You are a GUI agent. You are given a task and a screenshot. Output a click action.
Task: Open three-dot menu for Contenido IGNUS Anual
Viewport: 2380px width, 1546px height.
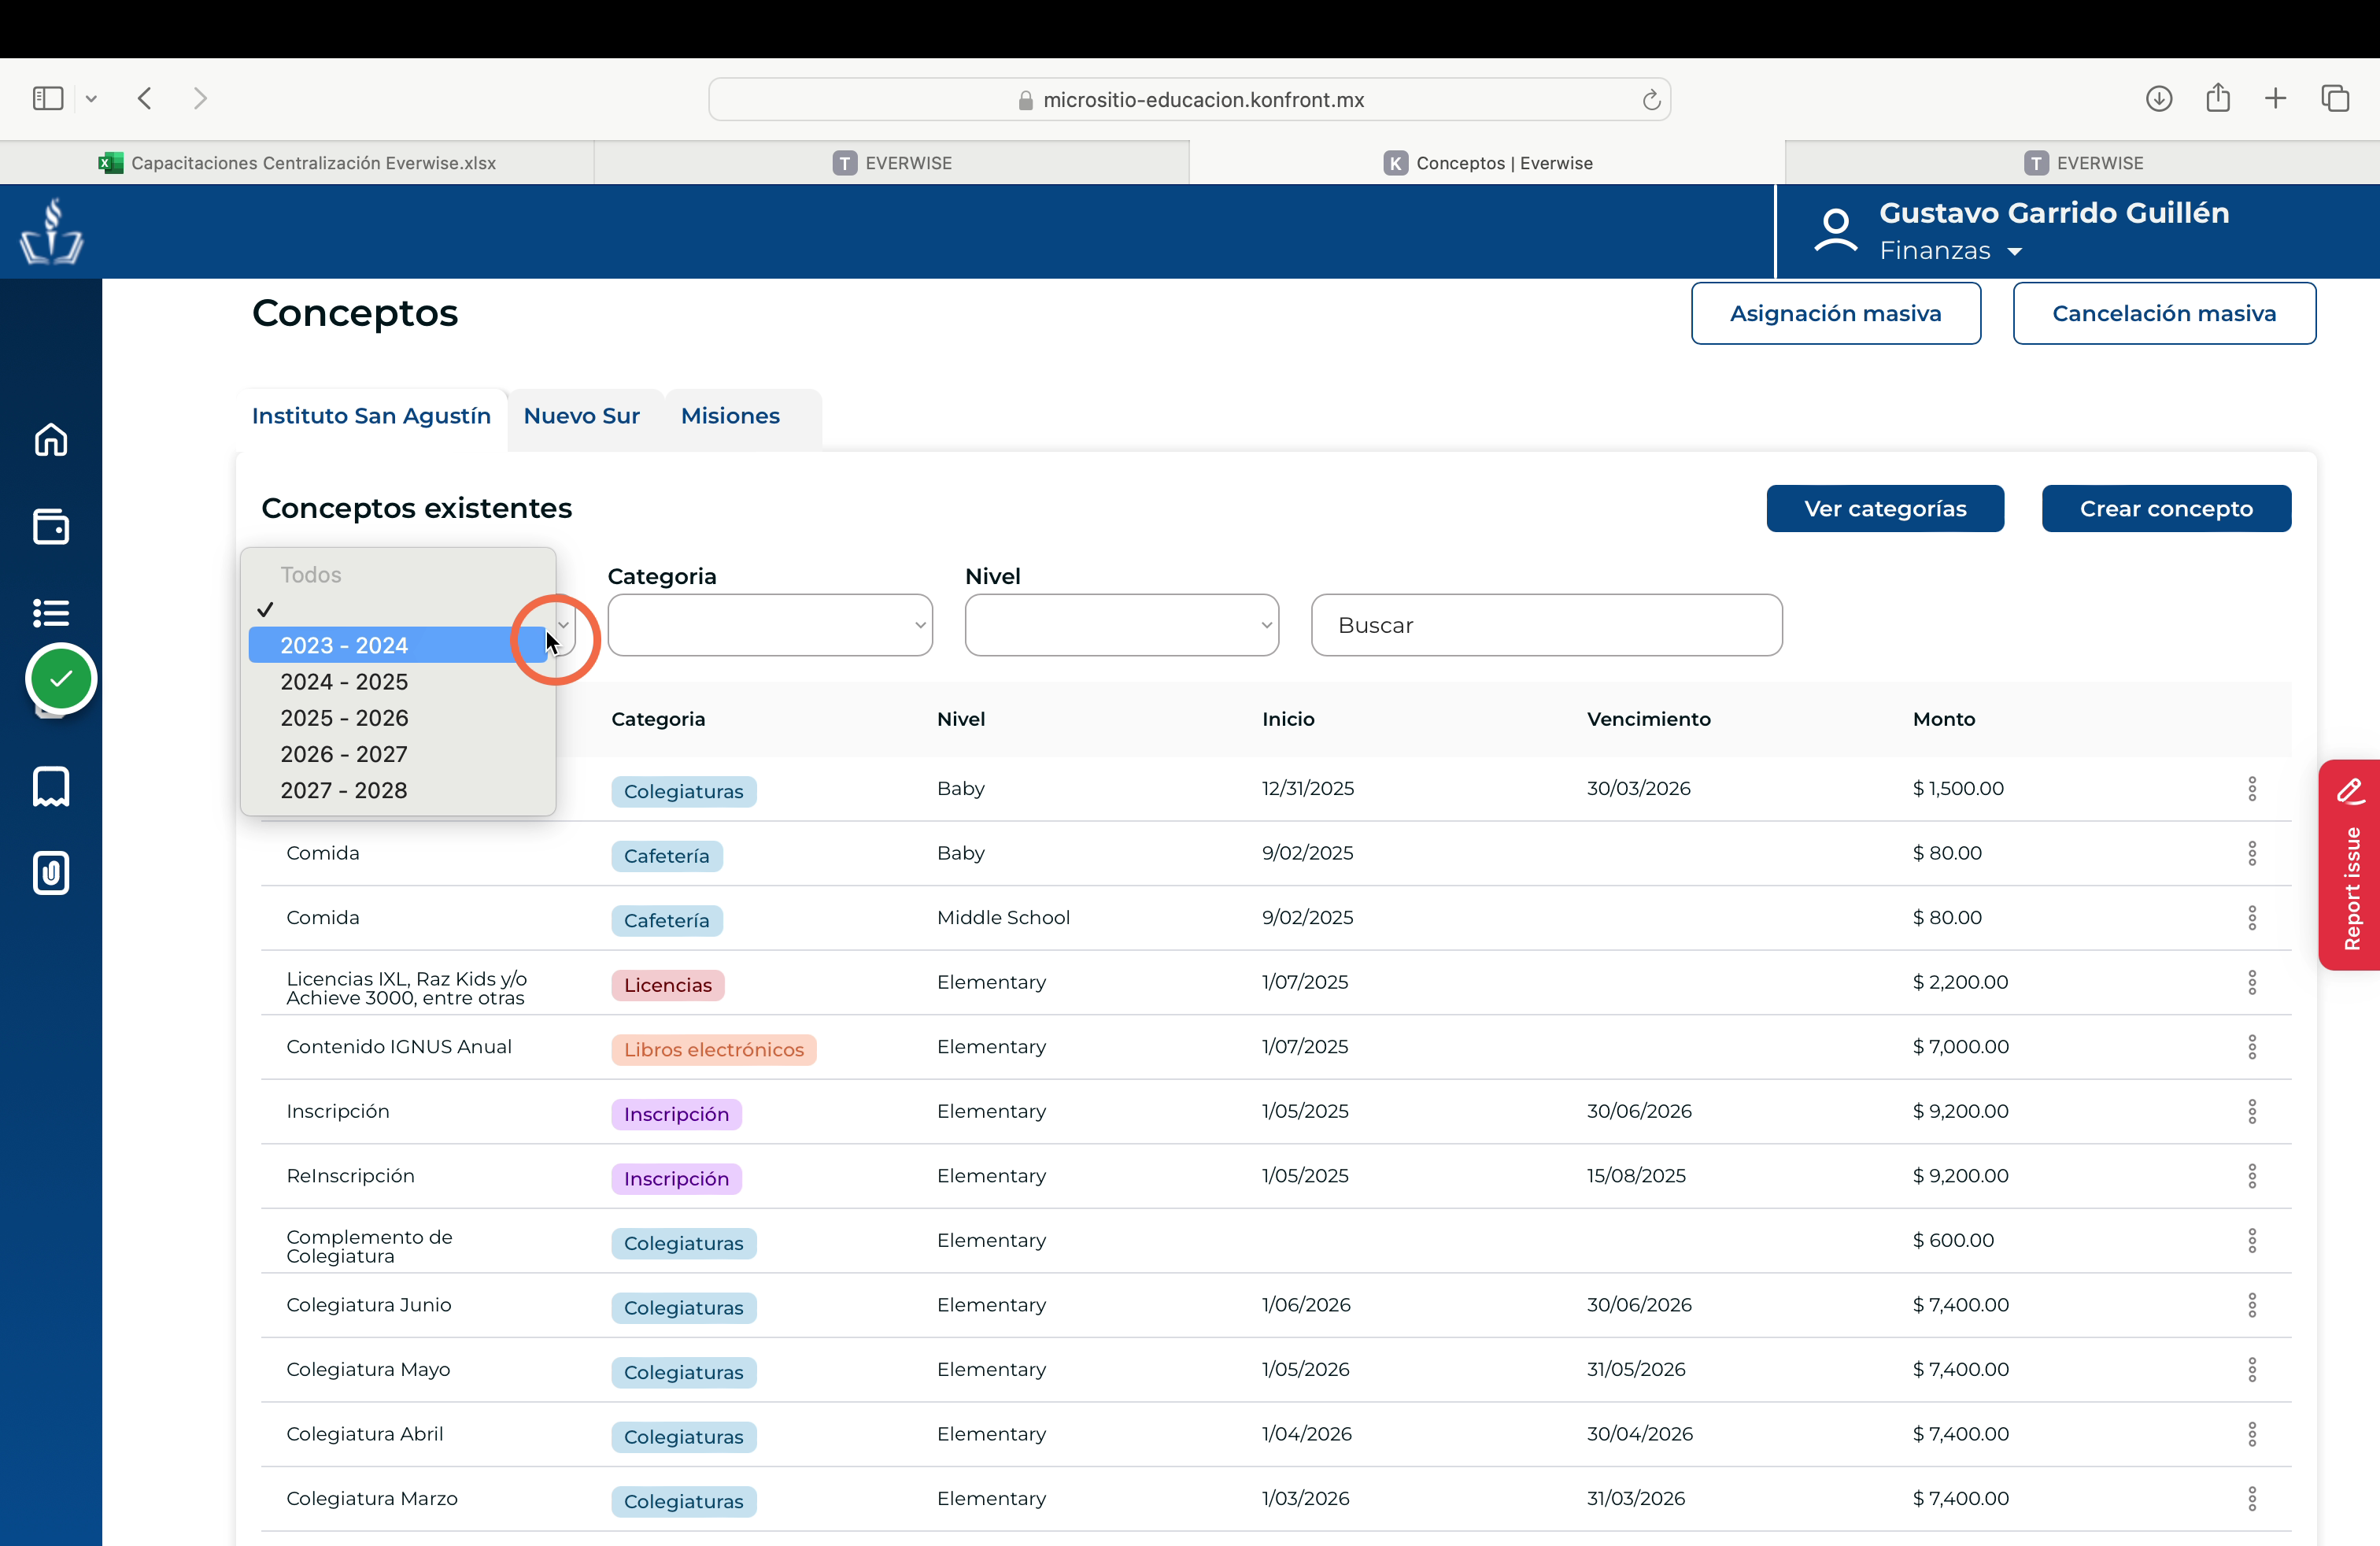click(x=2252, y=1047)
